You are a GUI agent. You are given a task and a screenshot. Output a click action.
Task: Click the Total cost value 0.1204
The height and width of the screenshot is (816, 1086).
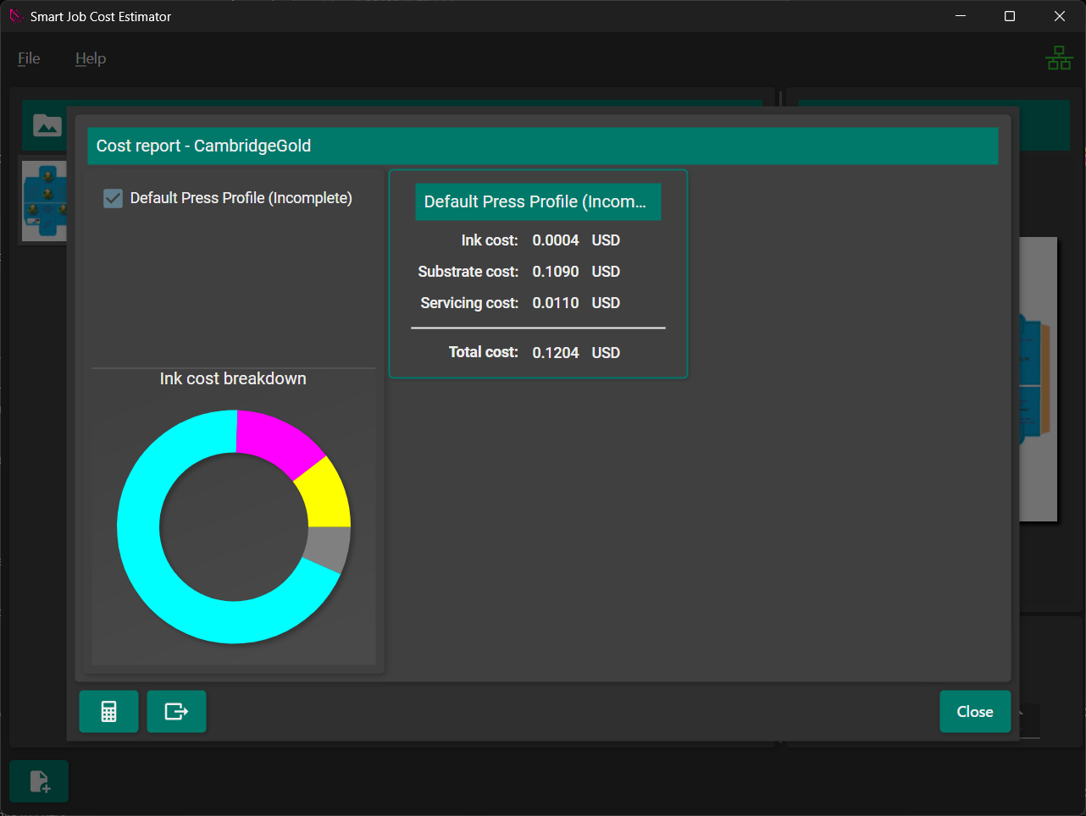pyautogui.click(x=556, y=353)
